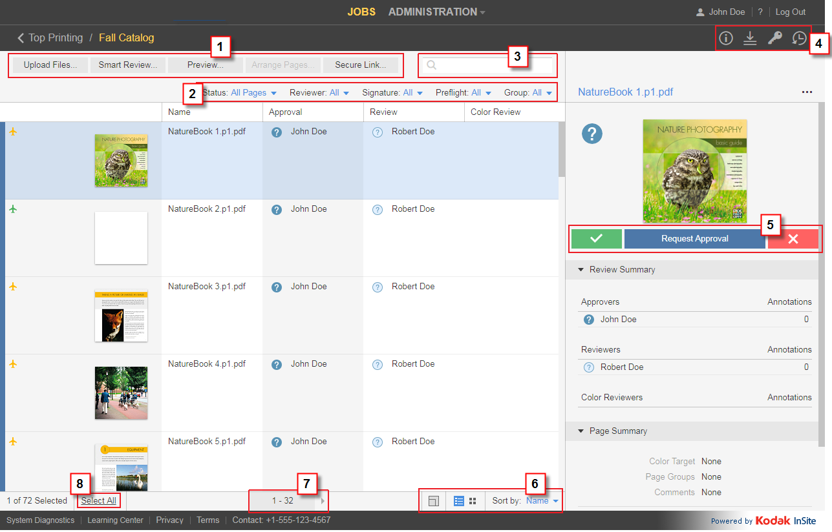The image size is (832, 532).
Task: Open the job history clock icon
Action: [x=799, y=38]
